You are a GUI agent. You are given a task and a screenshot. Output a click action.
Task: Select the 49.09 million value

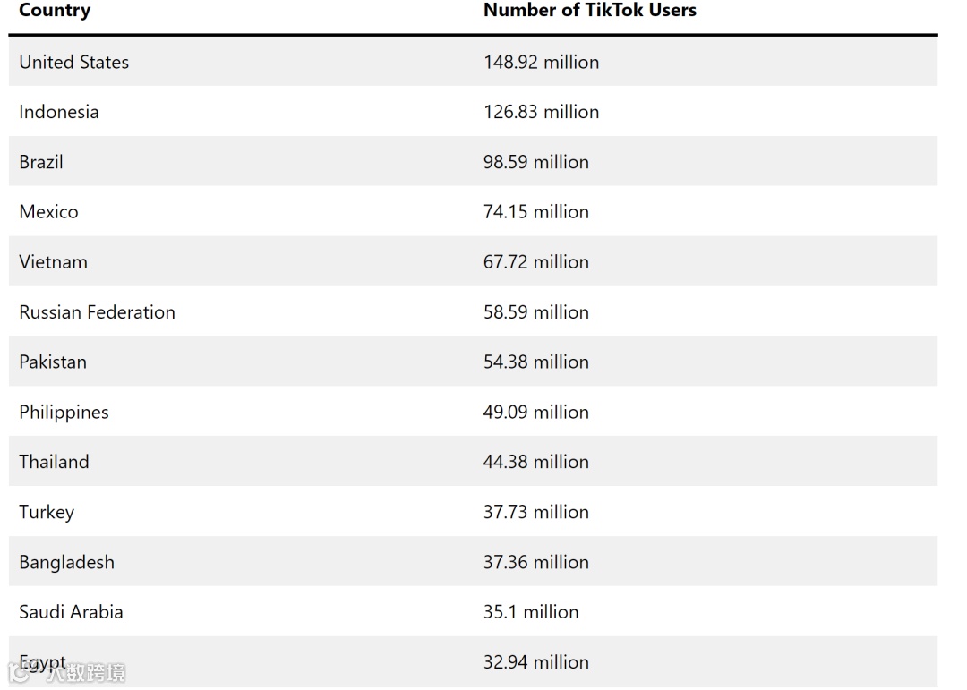coord(535,413)
